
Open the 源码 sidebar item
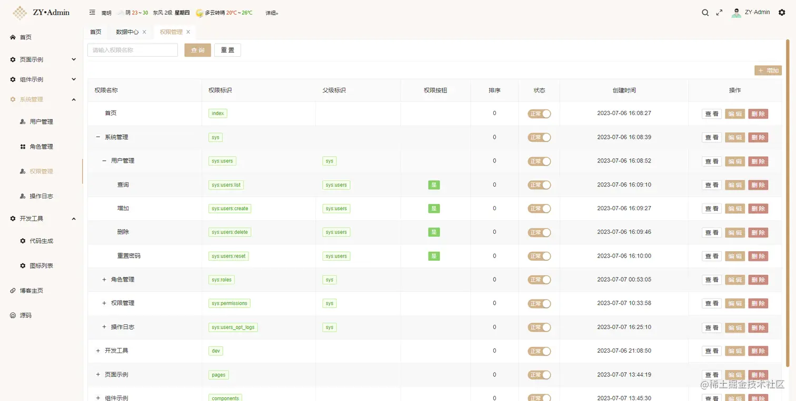[25, 315]
